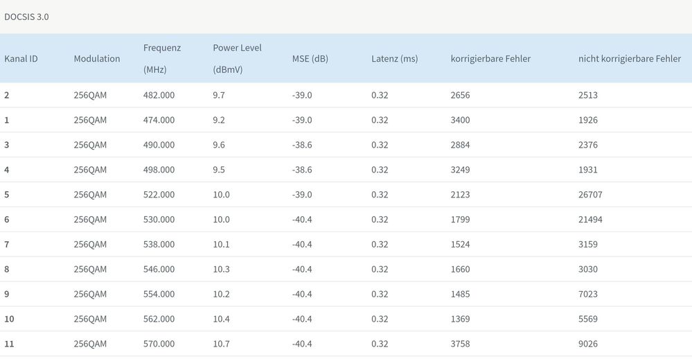Image resolution: width=692 pixels, height=359 pixels.
Task: Click power level 9.6 in channel 3
Action: (x=219, y=145)
